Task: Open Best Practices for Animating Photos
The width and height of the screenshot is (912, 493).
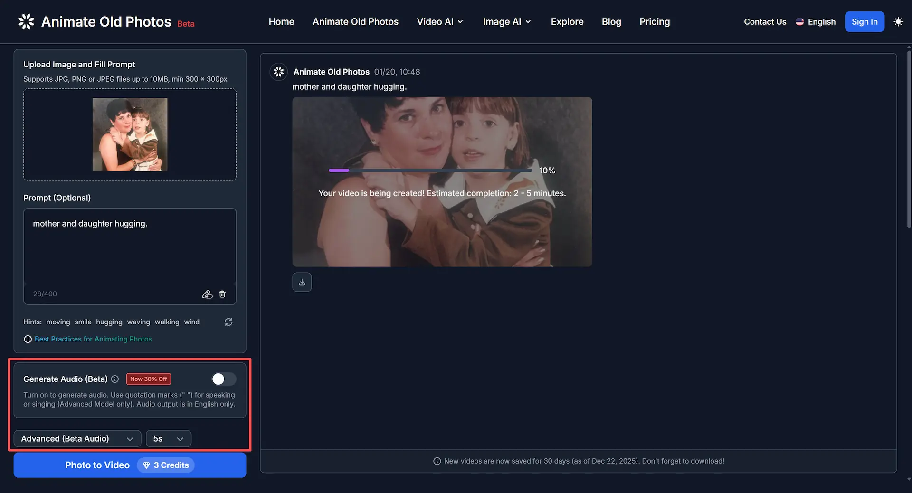Action: point(93,339)
